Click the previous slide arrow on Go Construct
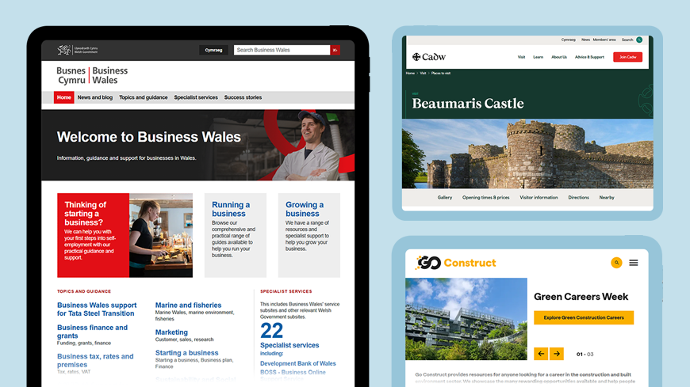 point(541,354)
